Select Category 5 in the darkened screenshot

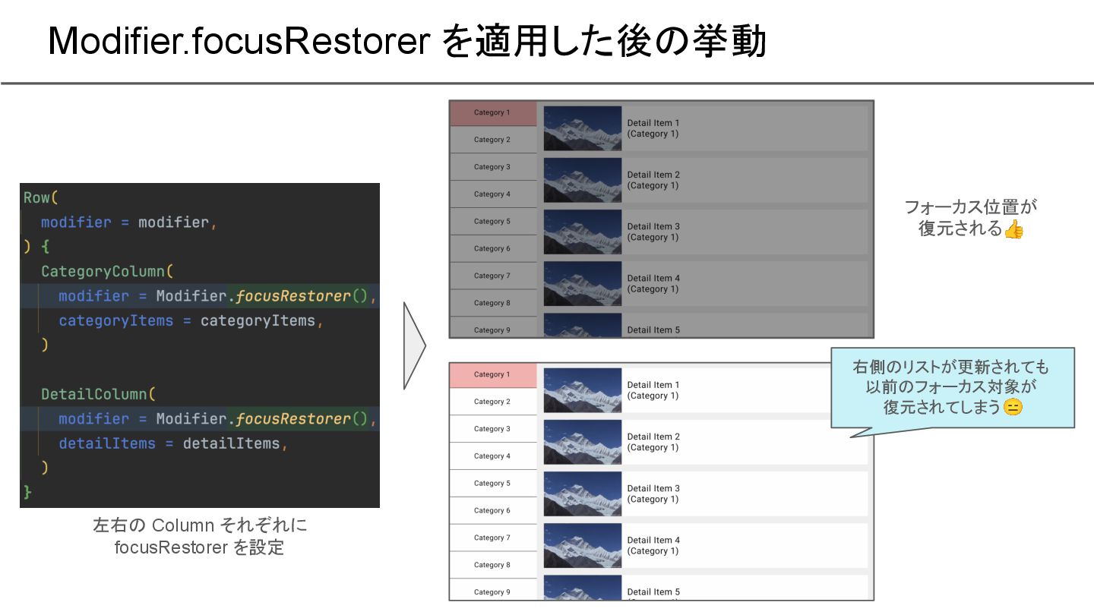[x=493, y=222]
